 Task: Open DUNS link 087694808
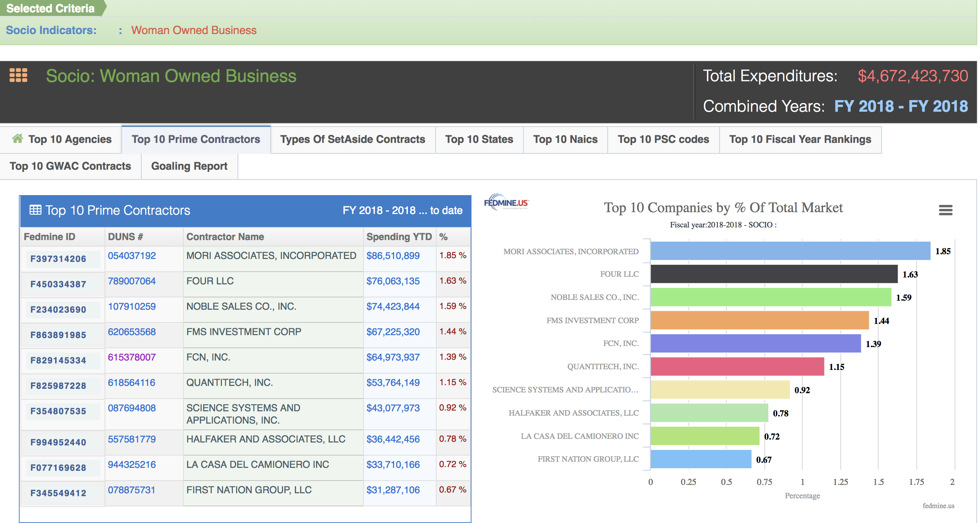(131, 408)
